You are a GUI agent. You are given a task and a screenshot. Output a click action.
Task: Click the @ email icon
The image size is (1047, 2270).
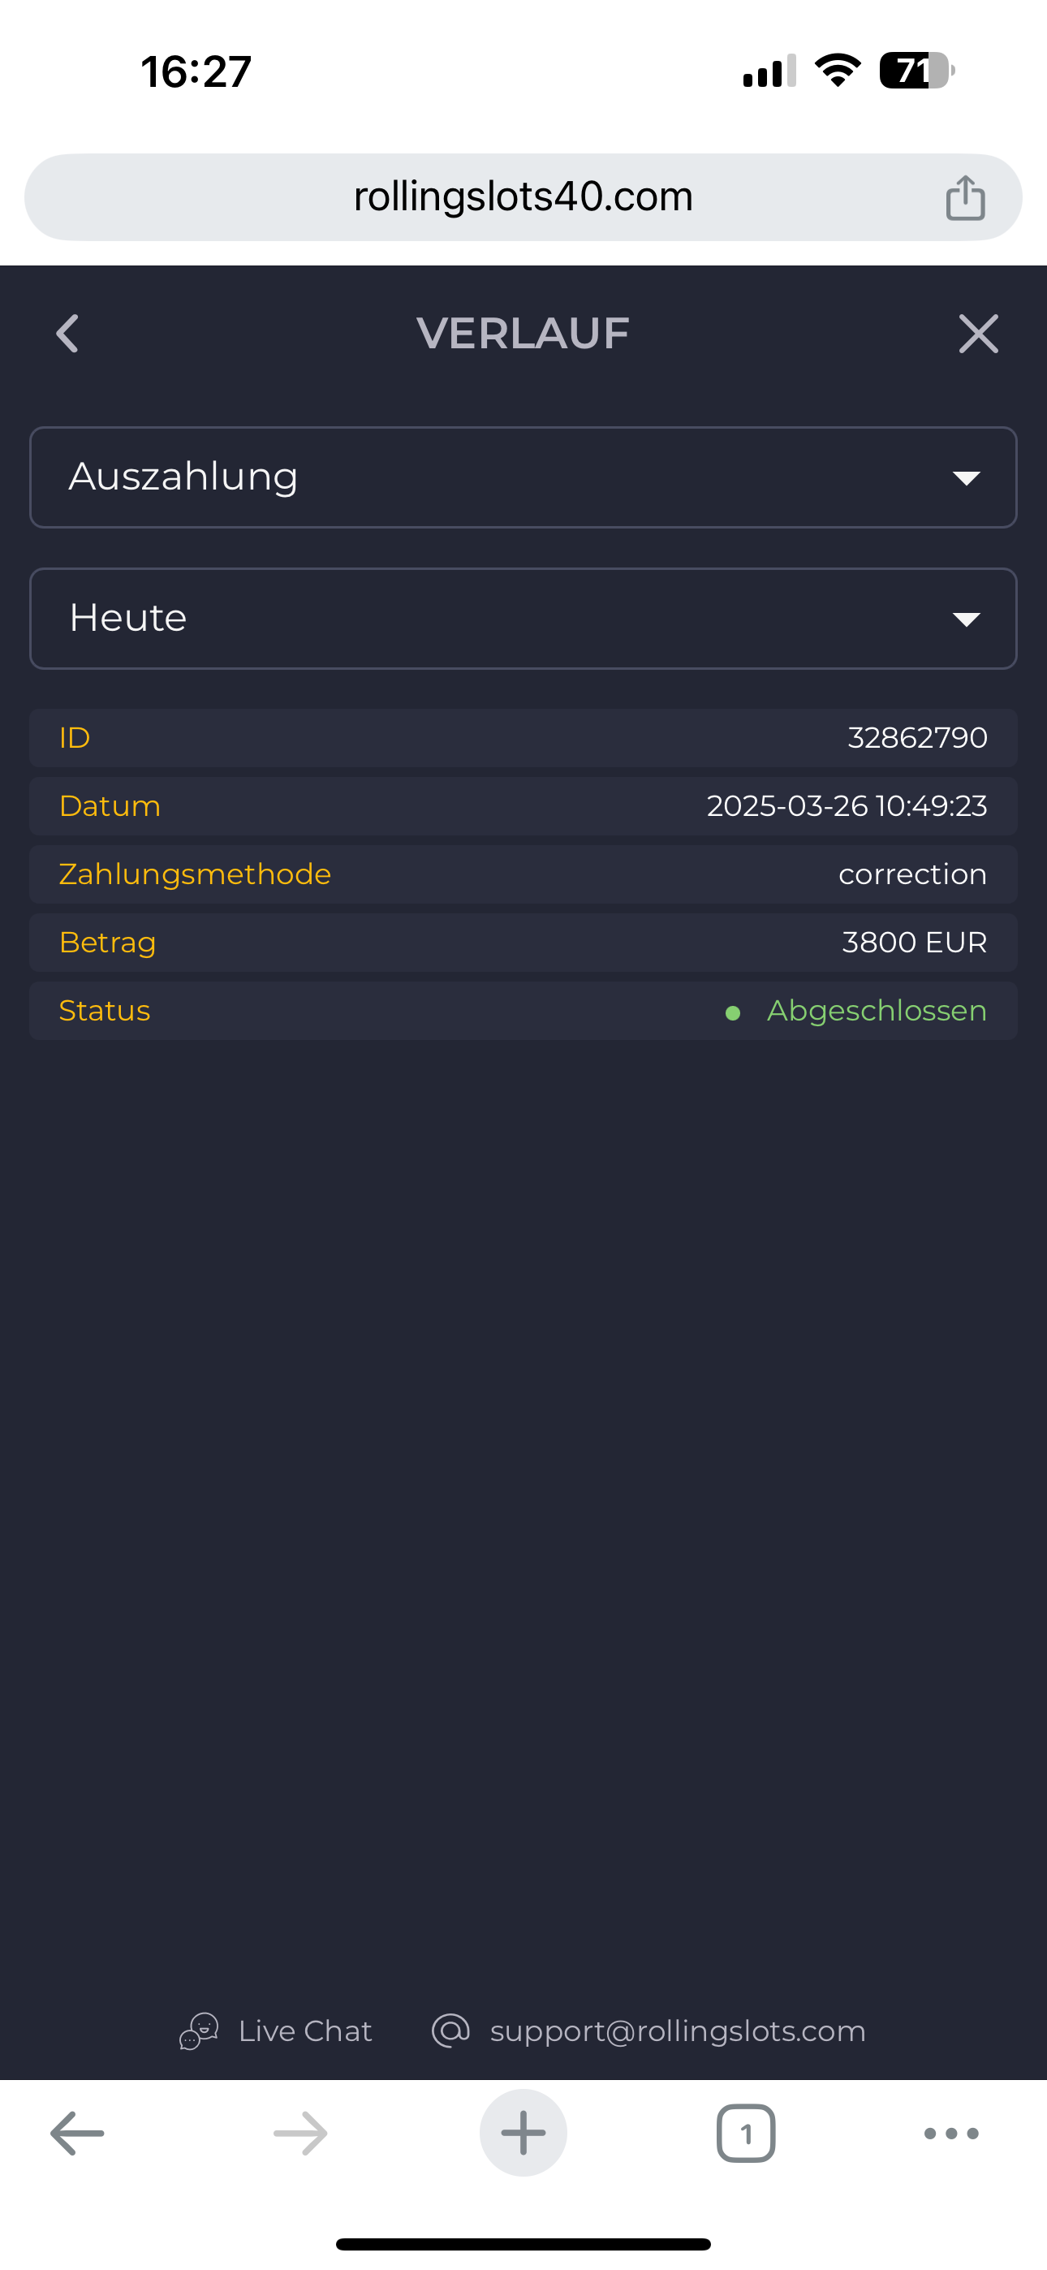pos(450,2030)
